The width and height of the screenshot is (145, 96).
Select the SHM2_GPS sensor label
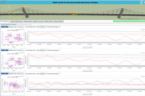[5, 27]
